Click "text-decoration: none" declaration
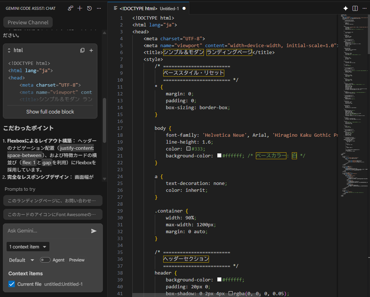Viewport: 370px width, 297px height. coord(196,183)
